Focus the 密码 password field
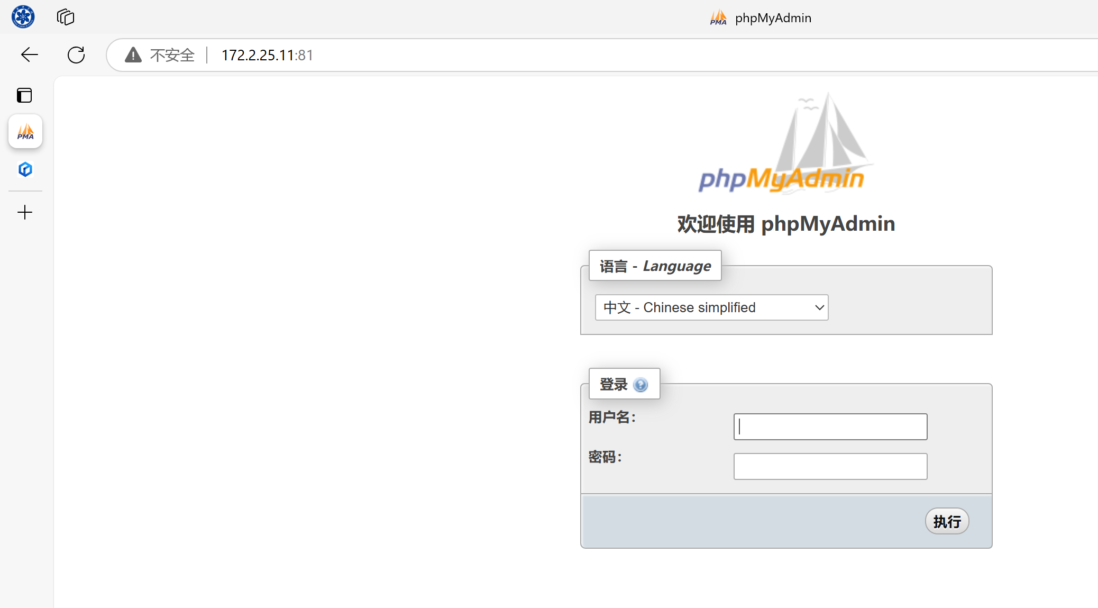1098x608 pixels. pos(830,466)
